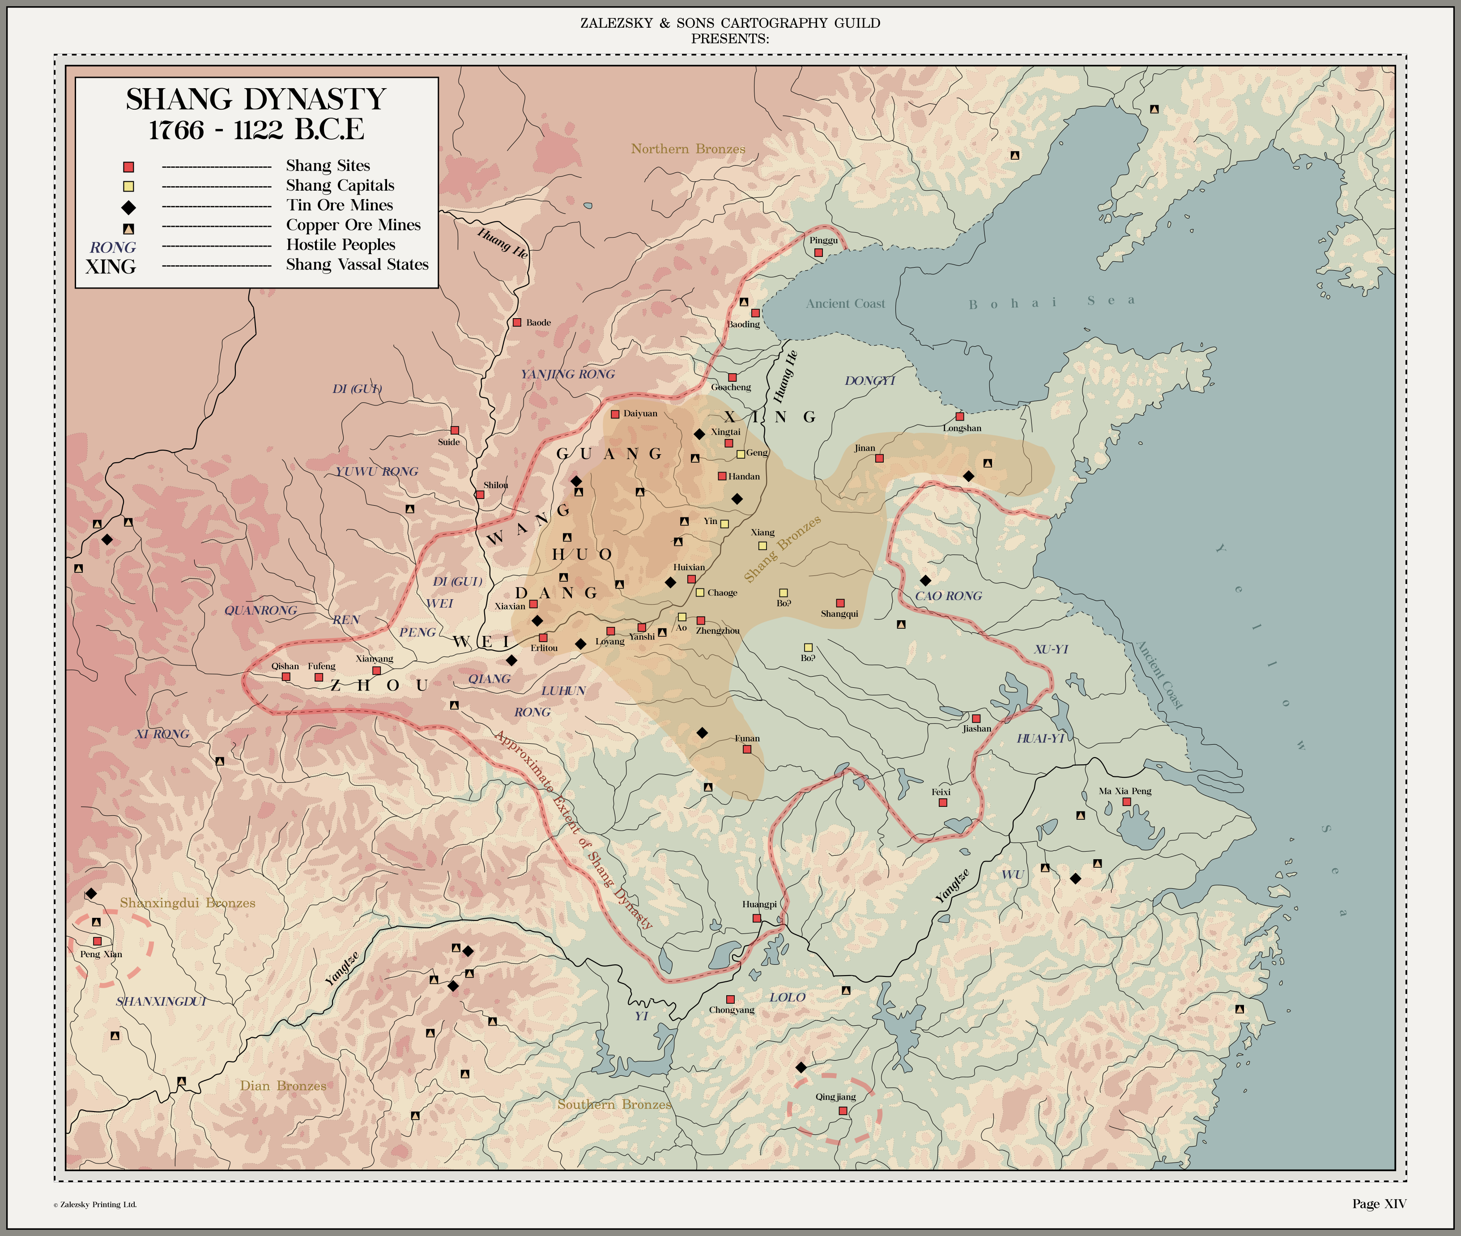Click the Northern Bronzes label

(687, 149)
